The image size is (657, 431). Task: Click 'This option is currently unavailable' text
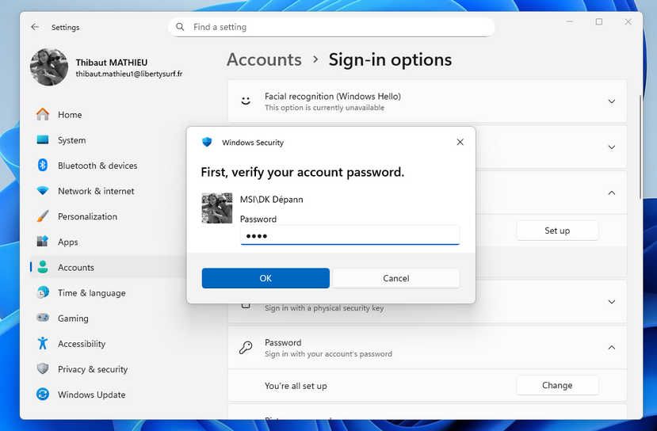[324, 108]
